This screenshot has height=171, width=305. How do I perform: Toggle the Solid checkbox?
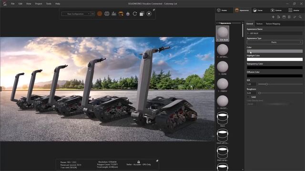point(249,97)
